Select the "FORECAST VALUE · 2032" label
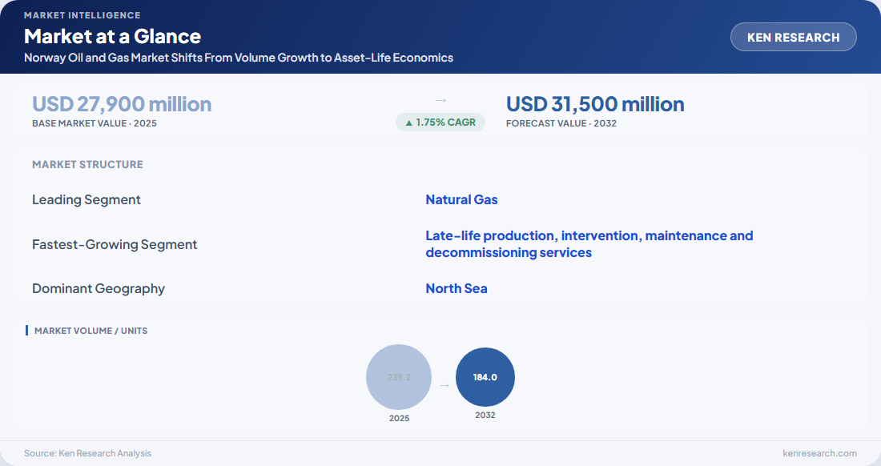 click(561, 123)
